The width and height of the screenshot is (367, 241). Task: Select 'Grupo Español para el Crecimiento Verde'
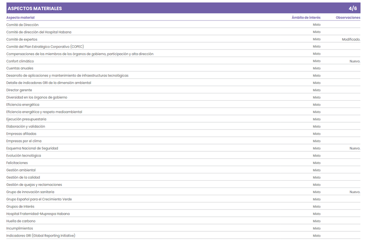click(39, 199)
